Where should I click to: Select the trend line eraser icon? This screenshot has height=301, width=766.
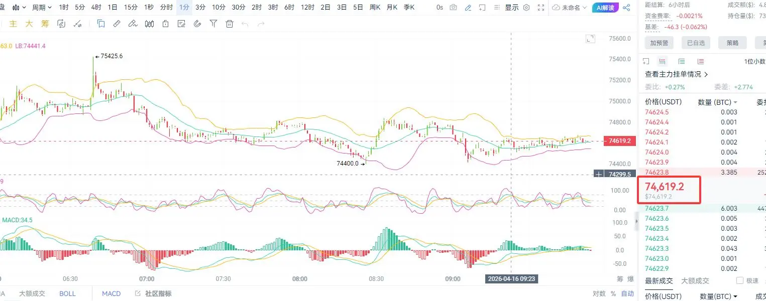tap(77, 24)
